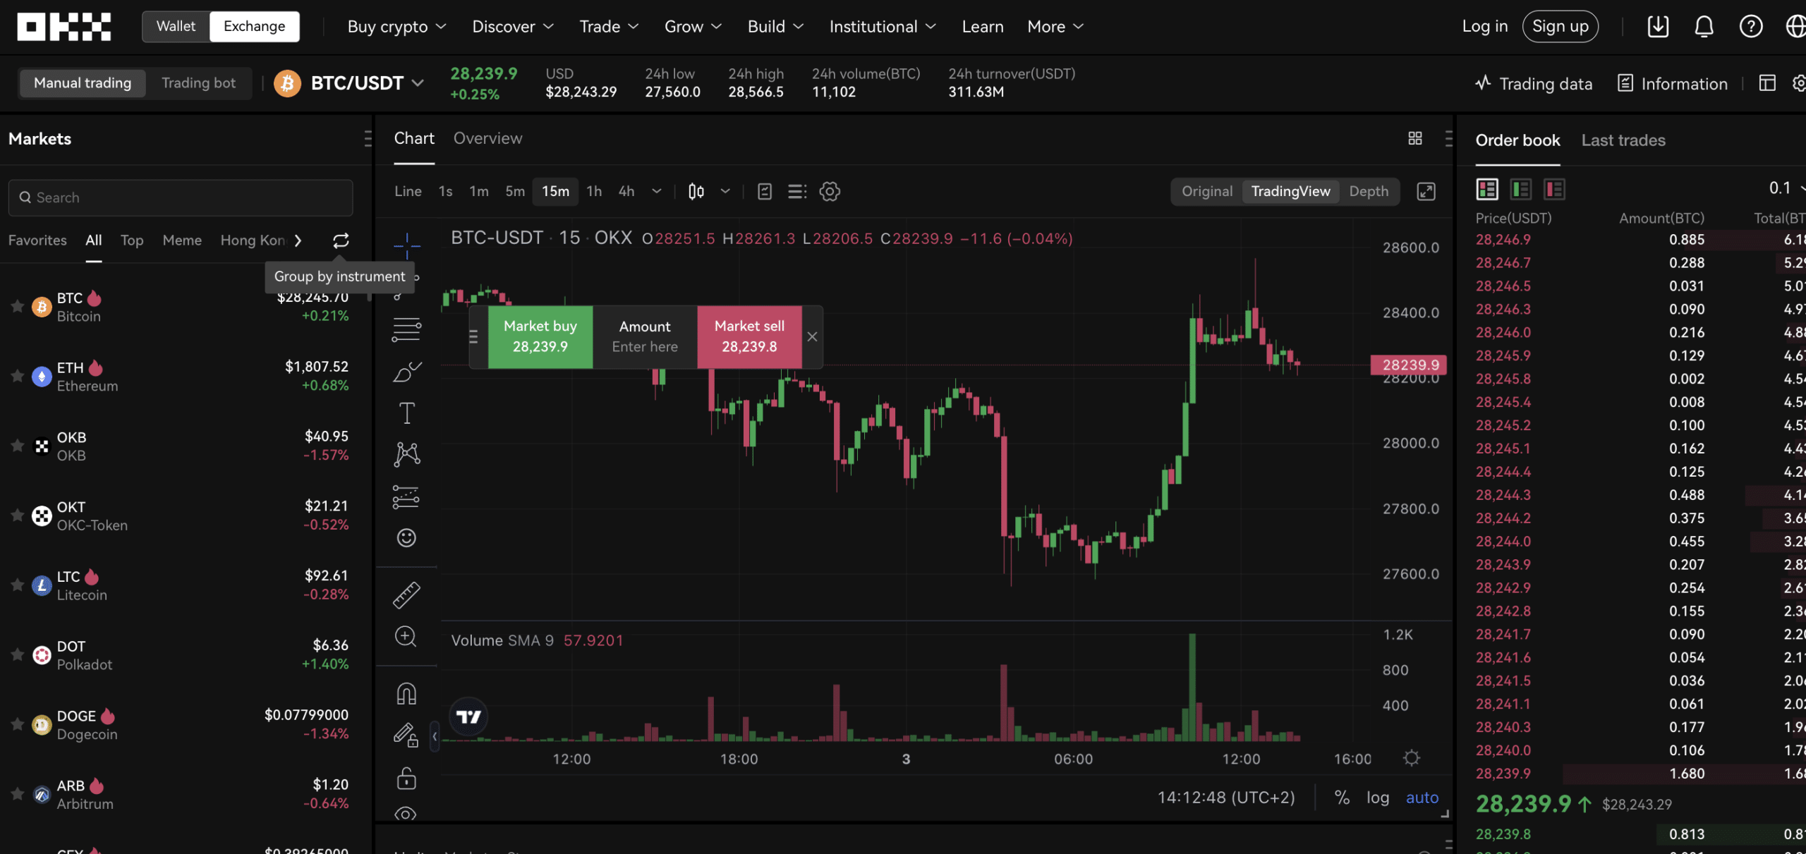Show more market category tabs arrow
1806x854 pixels.
tap(298, 241)
